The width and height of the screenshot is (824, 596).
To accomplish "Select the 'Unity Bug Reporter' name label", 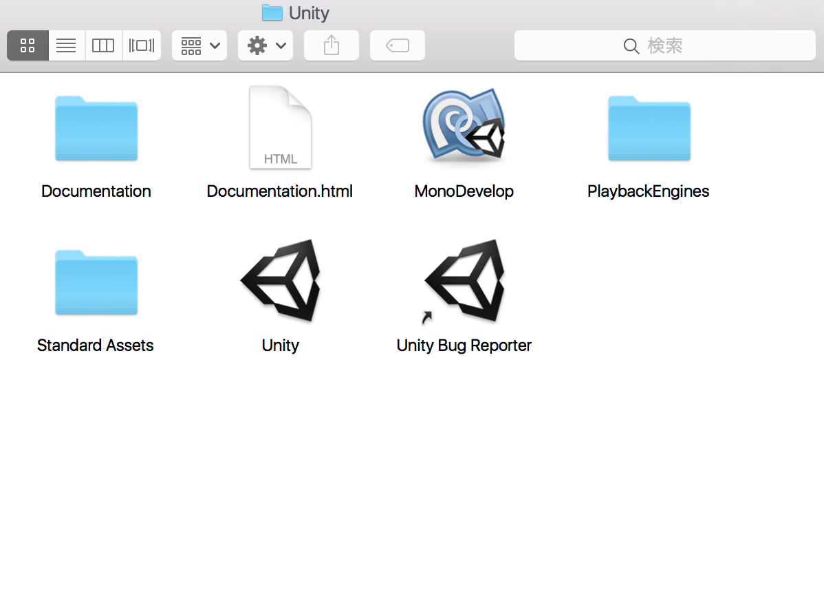I will click(464, 345).
